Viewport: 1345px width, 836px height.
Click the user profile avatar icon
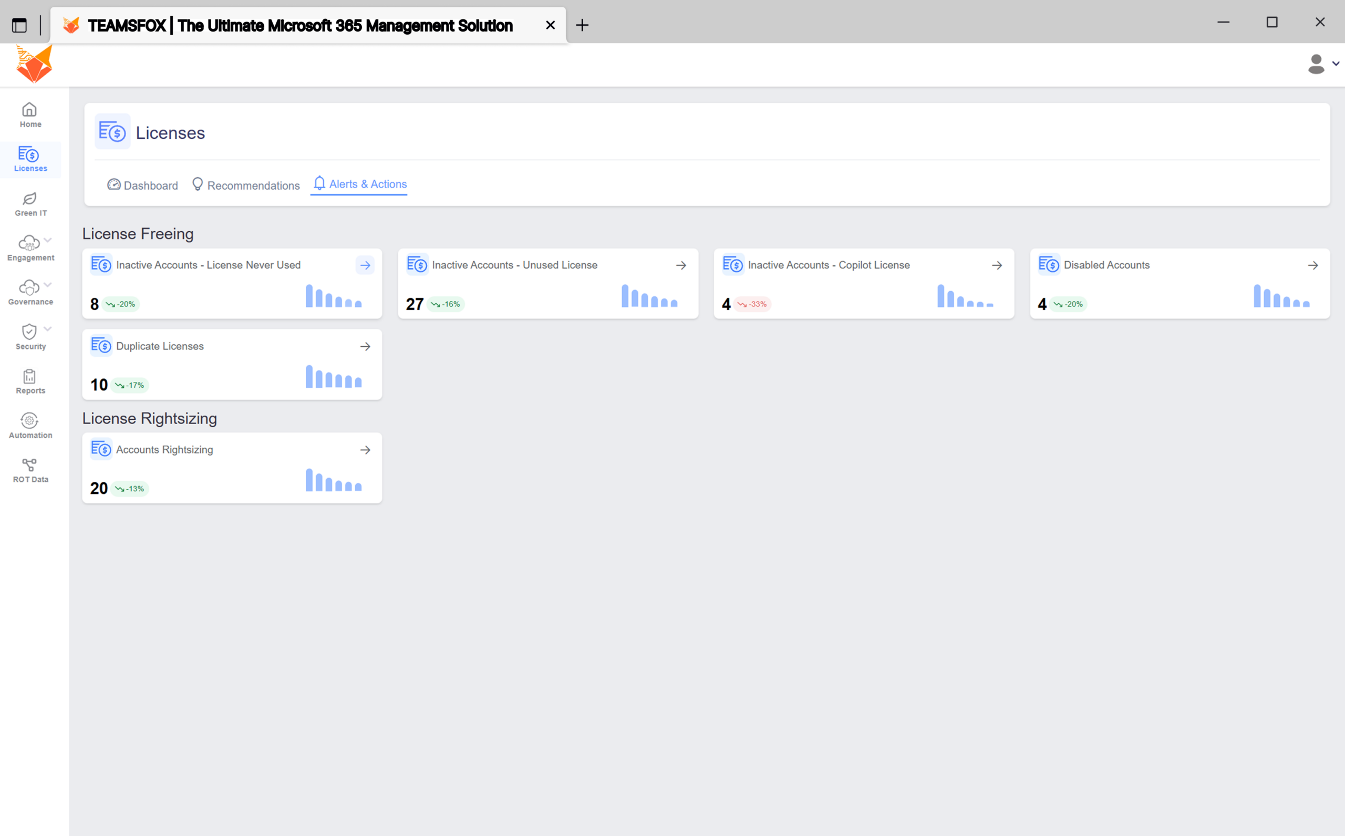pos(1317,64)
